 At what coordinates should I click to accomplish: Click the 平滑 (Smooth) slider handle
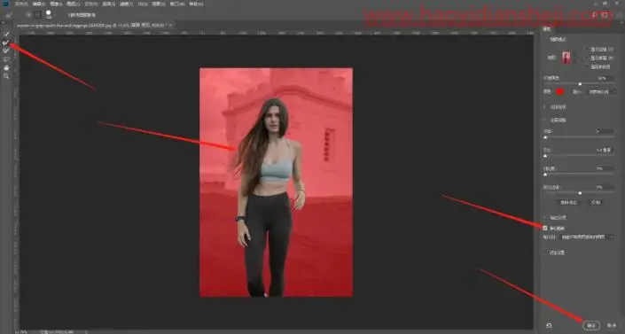point(545,137)
